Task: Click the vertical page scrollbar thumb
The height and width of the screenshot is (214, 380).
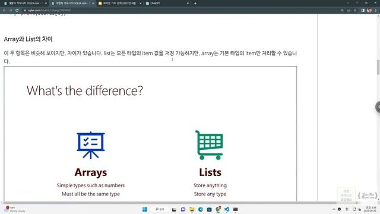Action: [378, 67]
